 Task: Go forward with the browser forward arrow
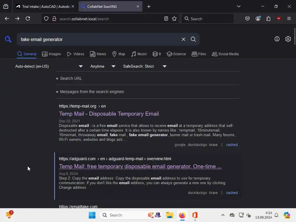(17, 18)
